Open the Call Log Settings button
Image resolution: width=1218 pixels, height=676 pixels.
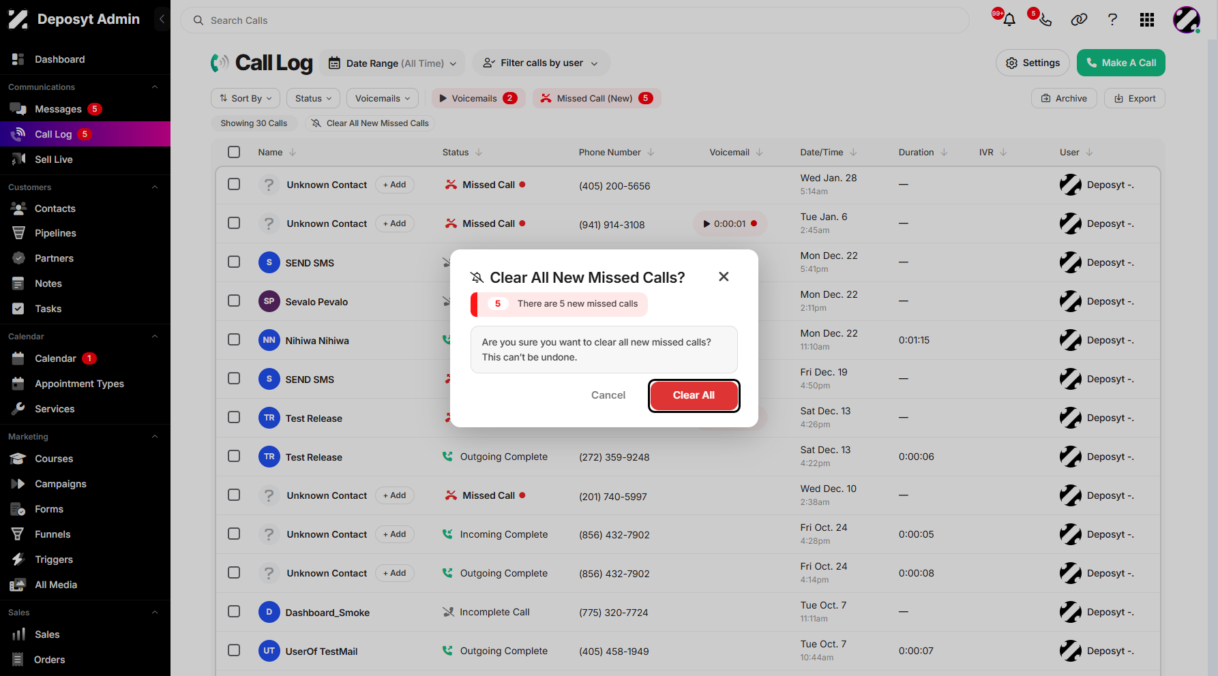pyautogui.click(x=1033, y=63)
